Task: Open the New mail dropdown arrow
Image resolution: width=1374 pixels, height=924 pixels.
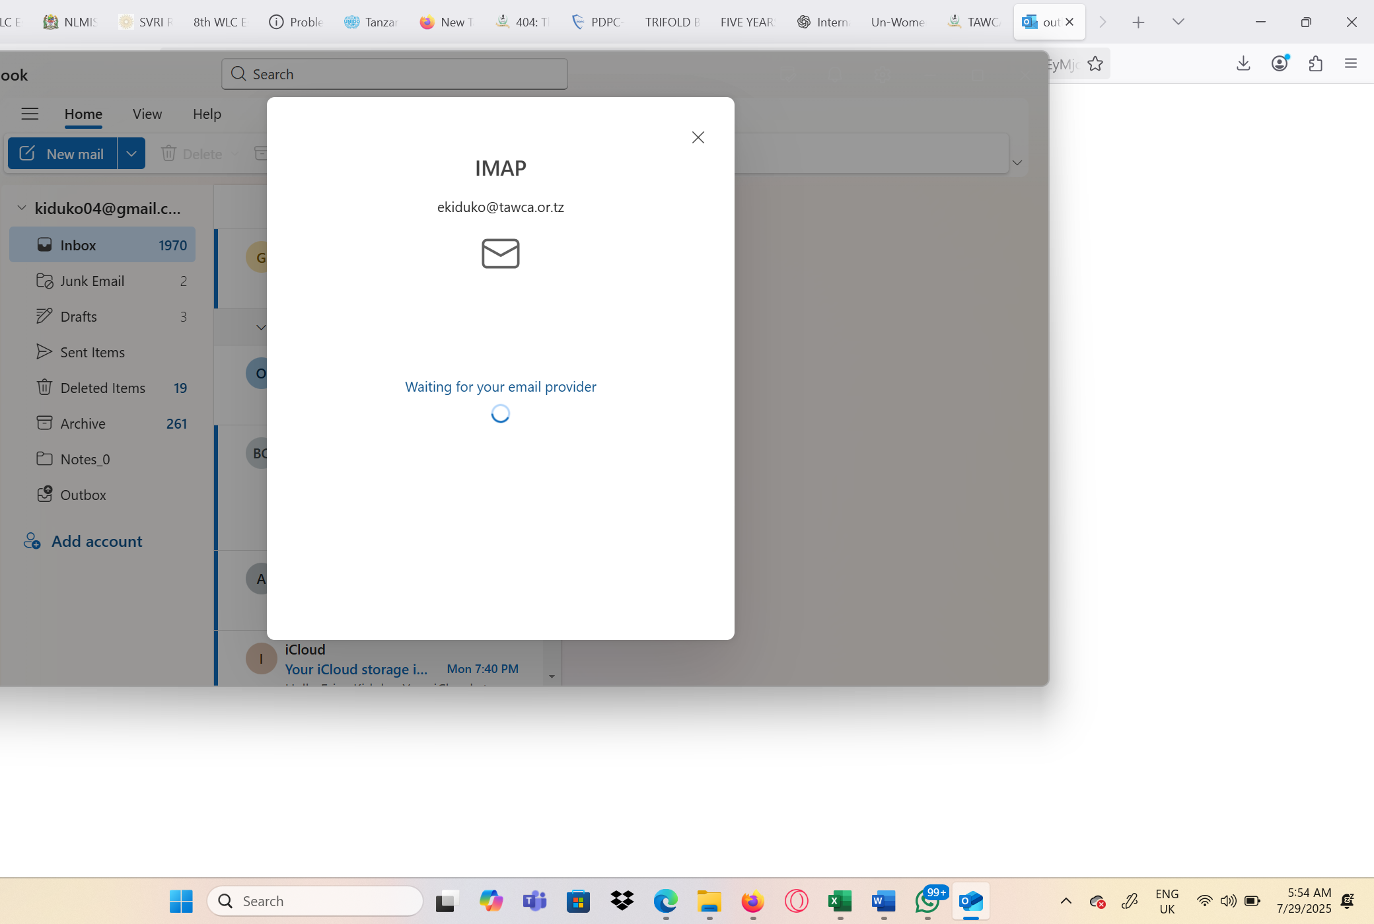Action: [131, 153]
